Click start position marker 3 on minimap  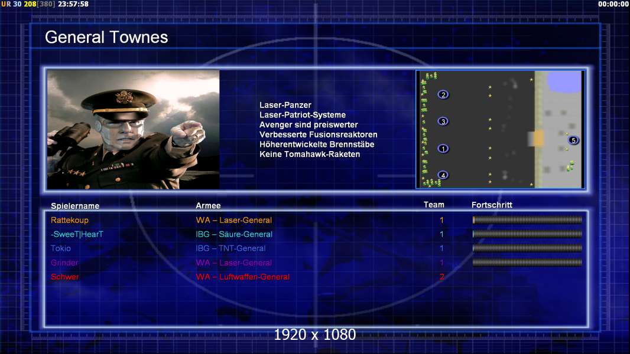(443, 121)
